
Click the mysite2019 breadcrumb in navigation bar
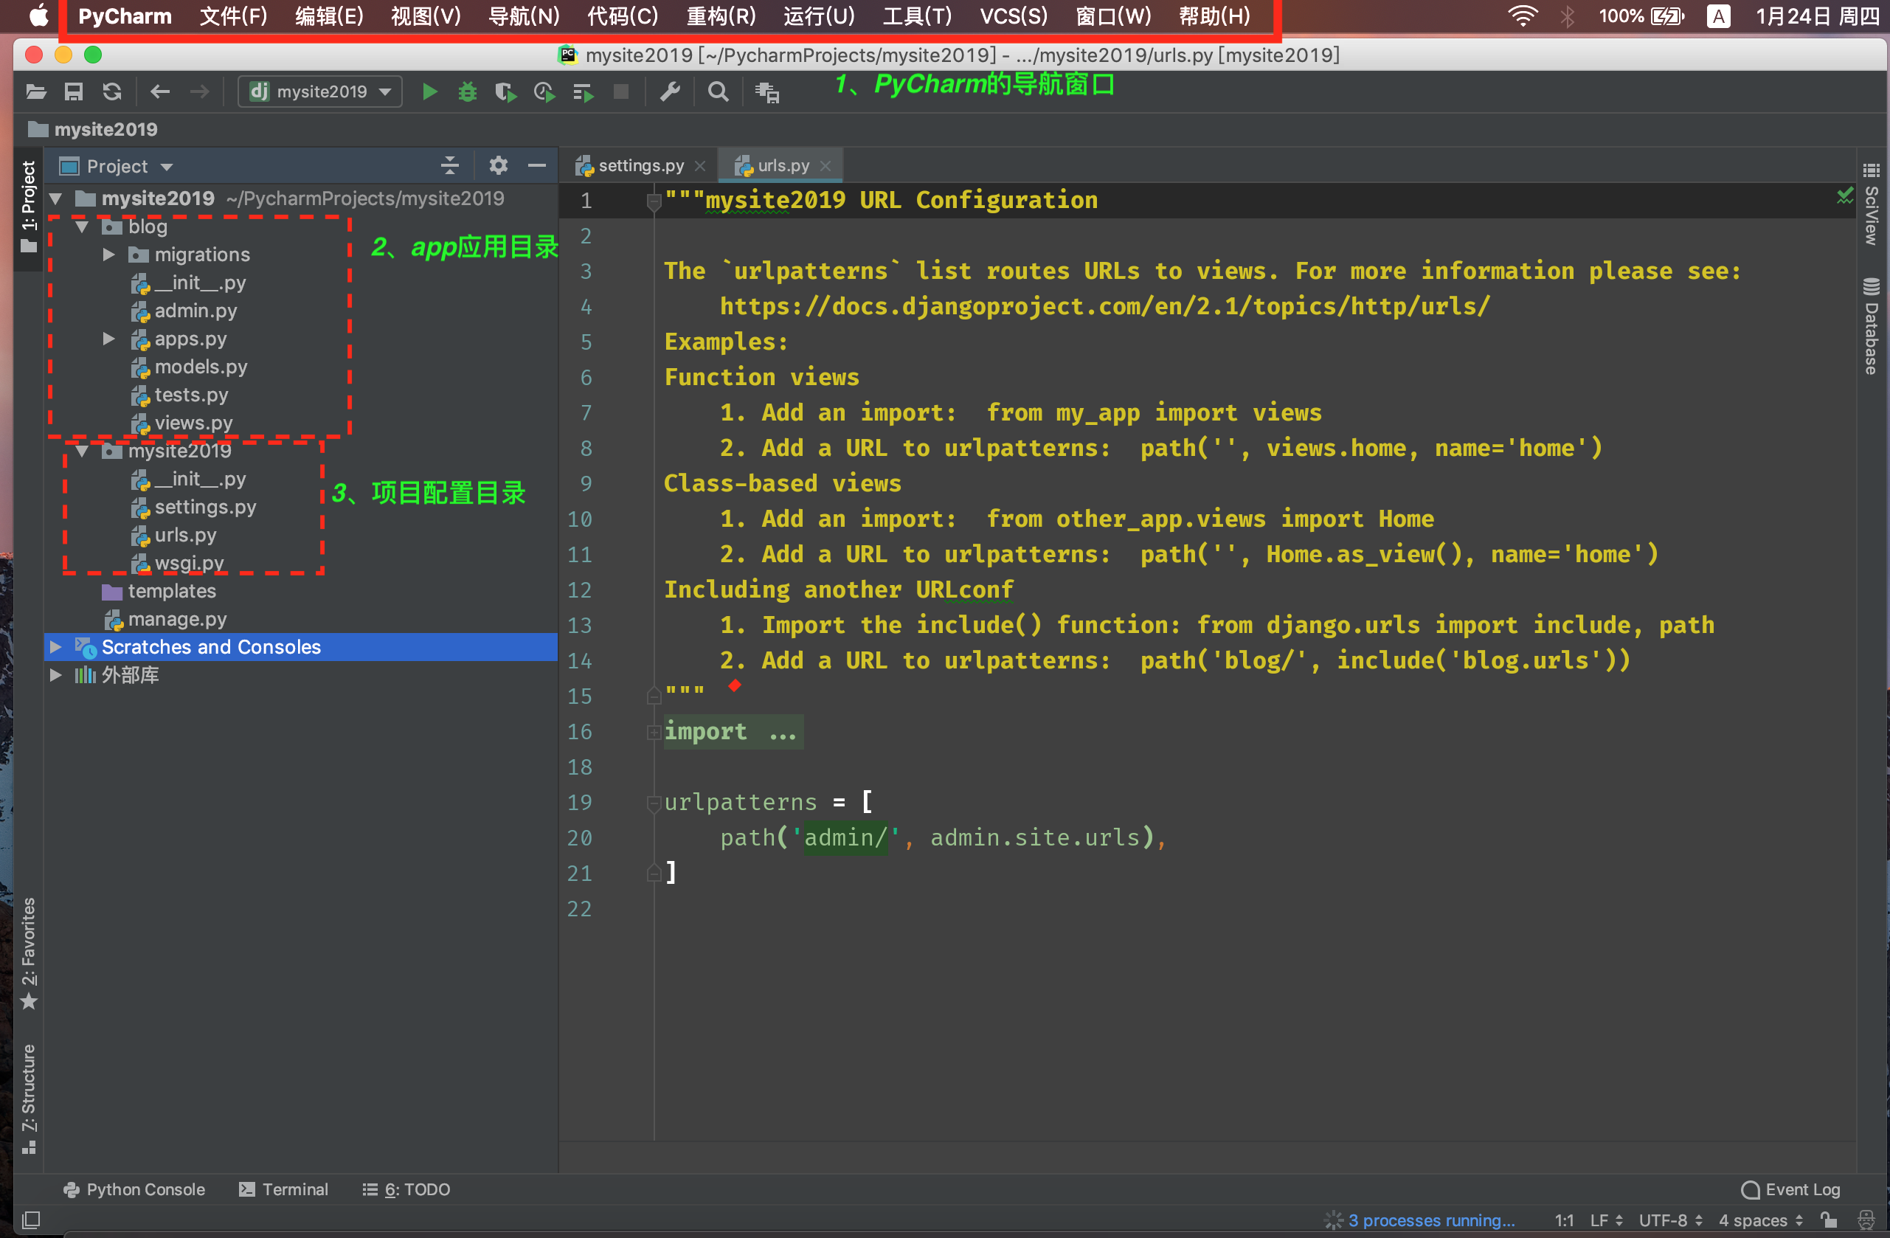(x=93, y=129)
